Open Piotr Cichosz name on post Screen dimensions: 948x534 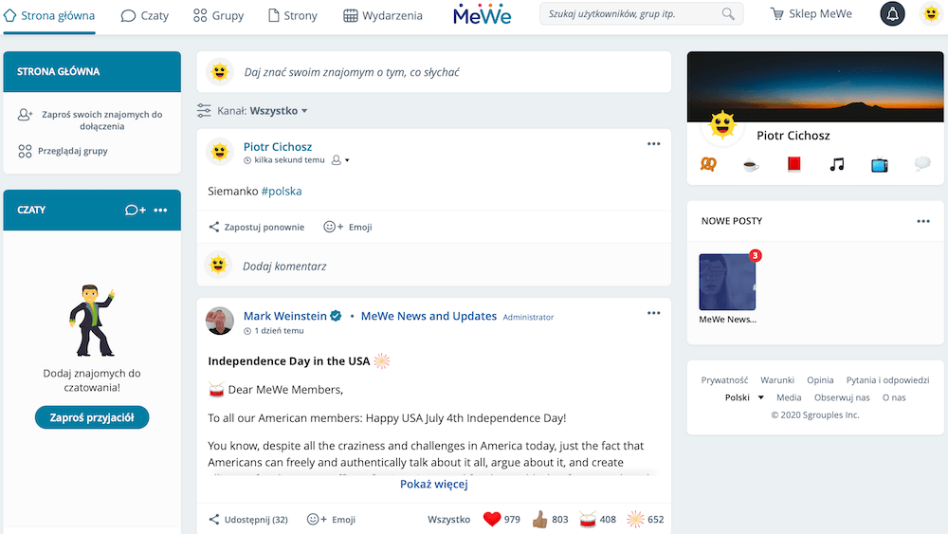click(278, 147)
